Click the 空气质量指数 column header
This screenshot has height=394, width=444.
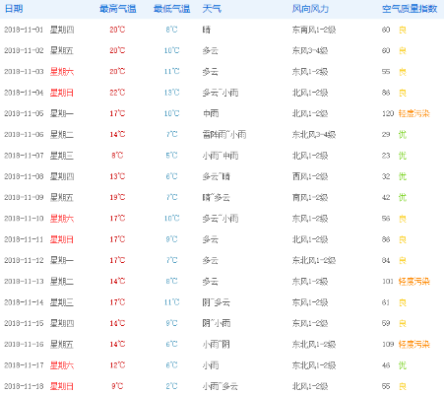(x=410, y=9)
